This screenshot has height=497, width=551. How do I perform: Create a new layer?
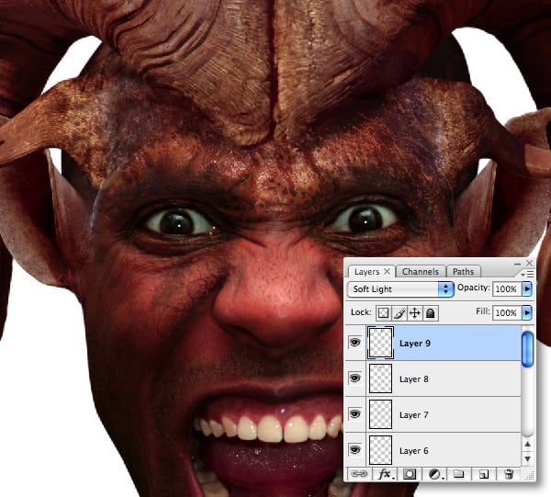point(483,474)
